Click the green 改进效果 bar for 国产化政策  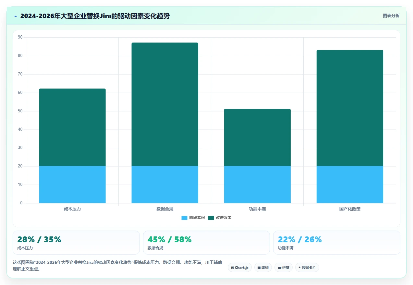(x=350, y=108)
